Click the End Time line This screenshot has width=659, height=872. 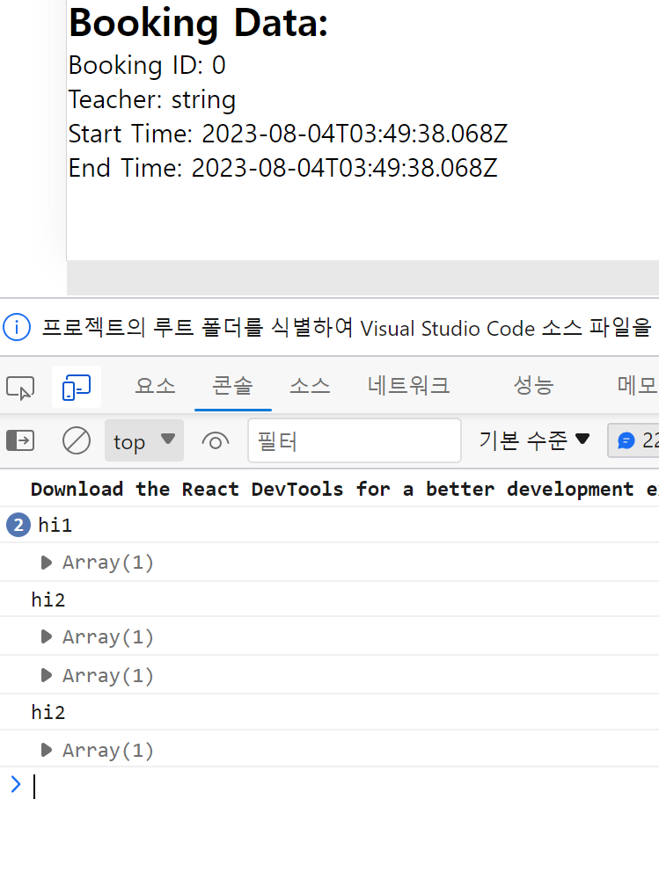pyautogui.click(x=283, y=168)
